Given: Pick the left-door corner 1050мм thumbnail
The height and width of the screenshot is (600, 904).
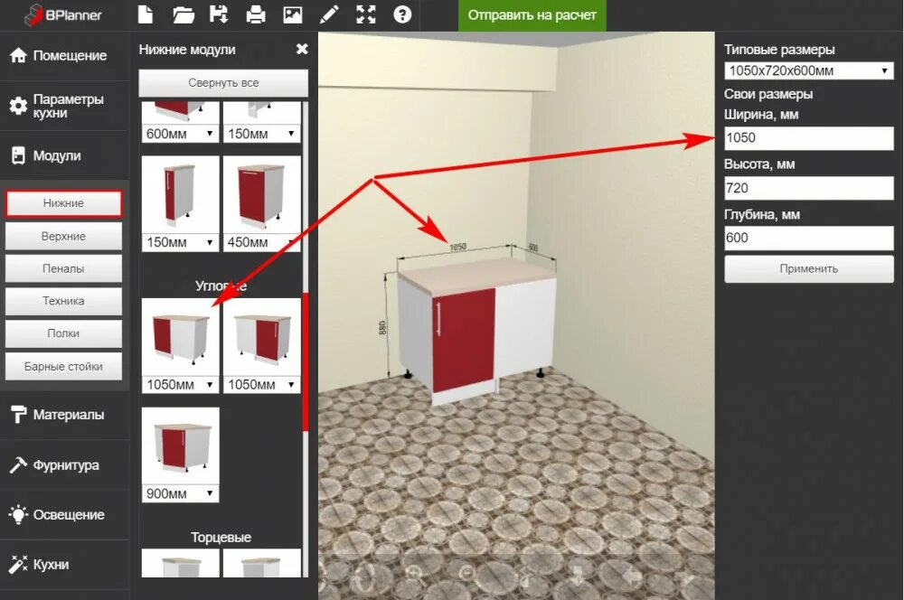Looking at the screenshot, I should (180, 337).
